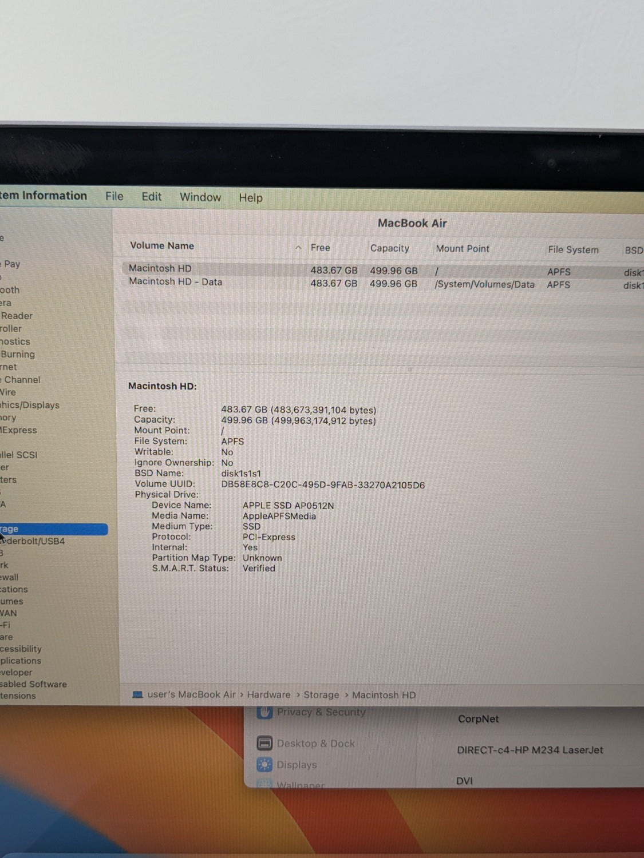Open the File menu
The image size is (644, 858).
[114, 196]
